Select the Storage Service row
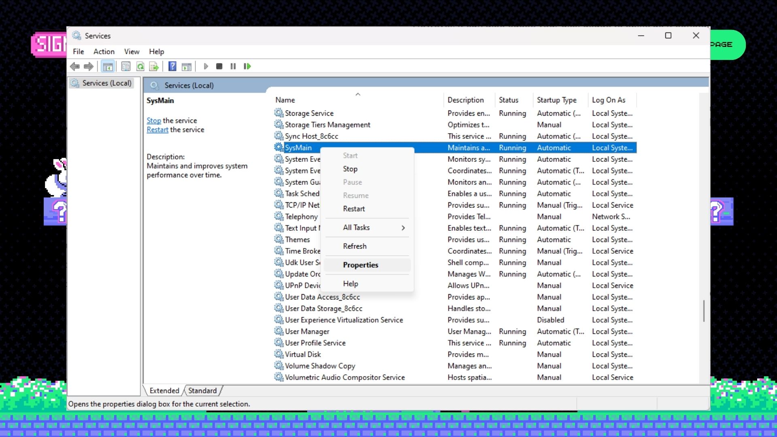777x437 pixels. click(x=455, y=113)
